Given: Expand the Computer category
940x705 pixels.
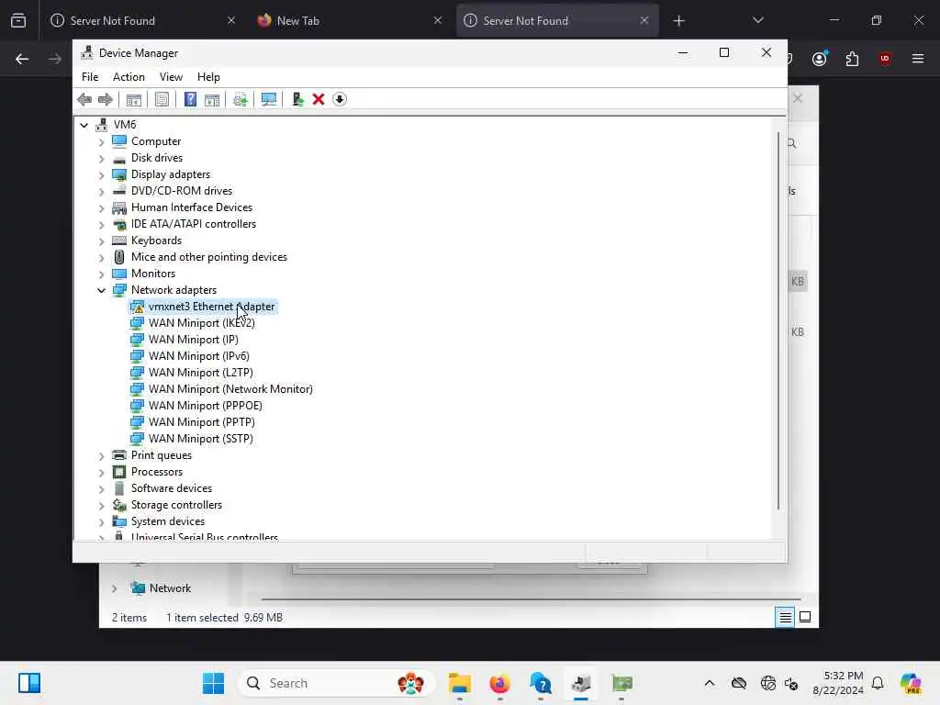Looking at the screenshot, I should pyautogui.click(x=101, y=142).
